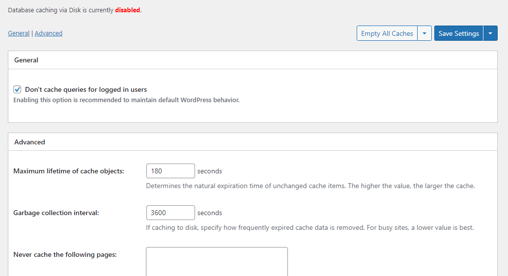508x276 pixels.
Task: Jump to the Advanced anchor link
Action: coord(49,33)
